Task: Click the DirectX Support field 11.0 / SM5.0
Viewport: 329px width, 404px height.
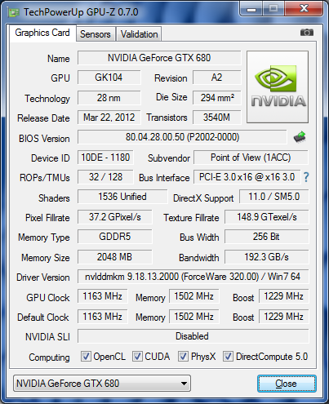Action: click(x=273, y=197)
